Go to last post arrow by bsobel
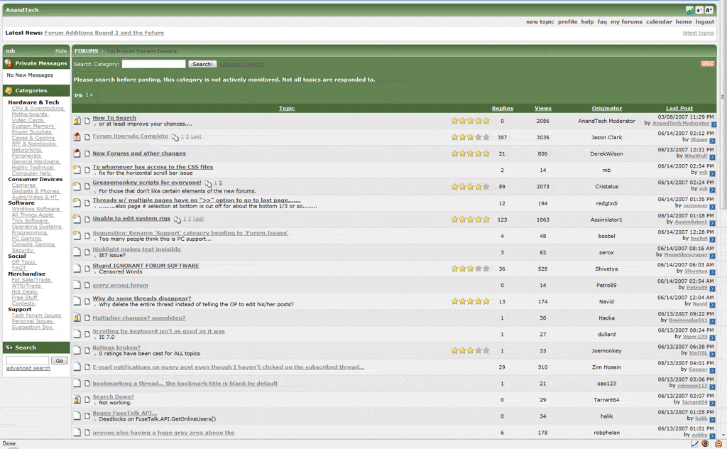727x449 pixels. [712, 239]
